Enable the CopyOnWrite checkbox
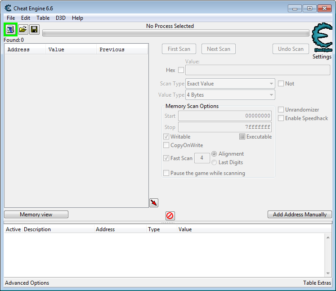336x291 pixels. click(x=166, y=145)
